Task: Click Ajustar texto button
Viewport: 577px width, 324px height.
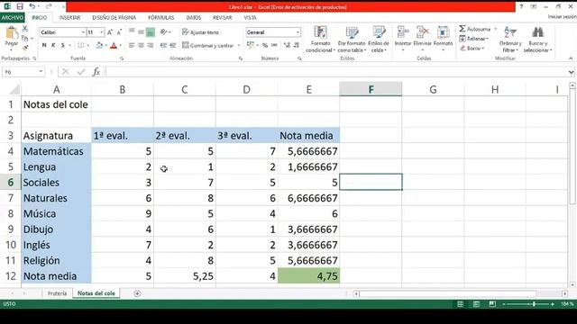Action: 200,32
